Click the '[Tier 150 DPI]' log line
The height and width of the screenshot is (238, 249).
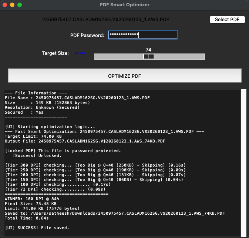[x=94, y=180]
